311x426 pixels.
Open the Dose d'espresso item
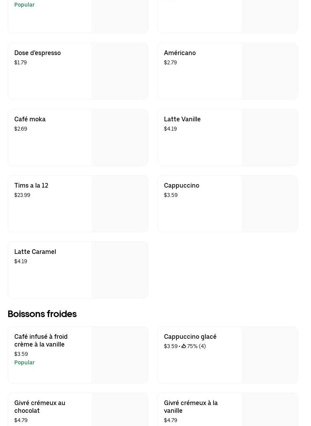[x=38, y=53]
